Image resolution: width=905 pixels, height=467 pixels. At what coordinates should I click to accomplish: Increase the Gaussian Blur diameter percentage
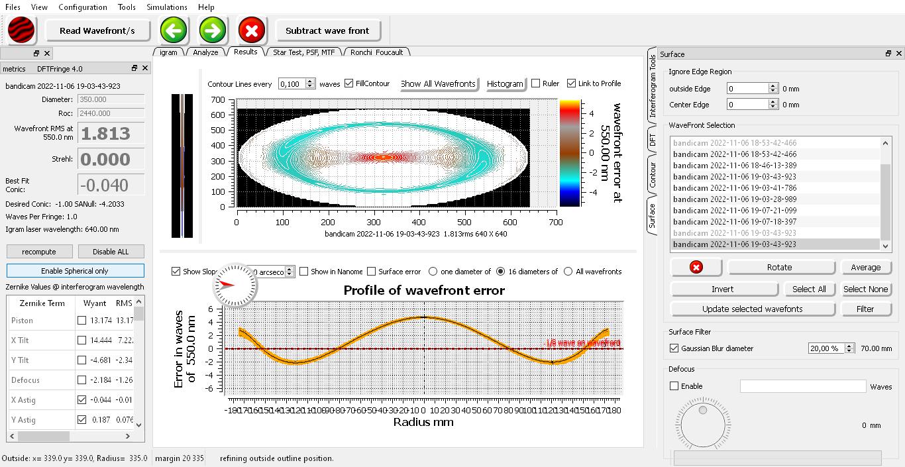click(849, 345)
